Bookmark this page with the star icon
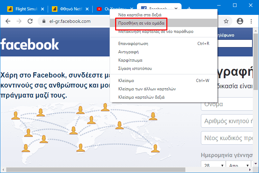259x173 pixels. 226,21
